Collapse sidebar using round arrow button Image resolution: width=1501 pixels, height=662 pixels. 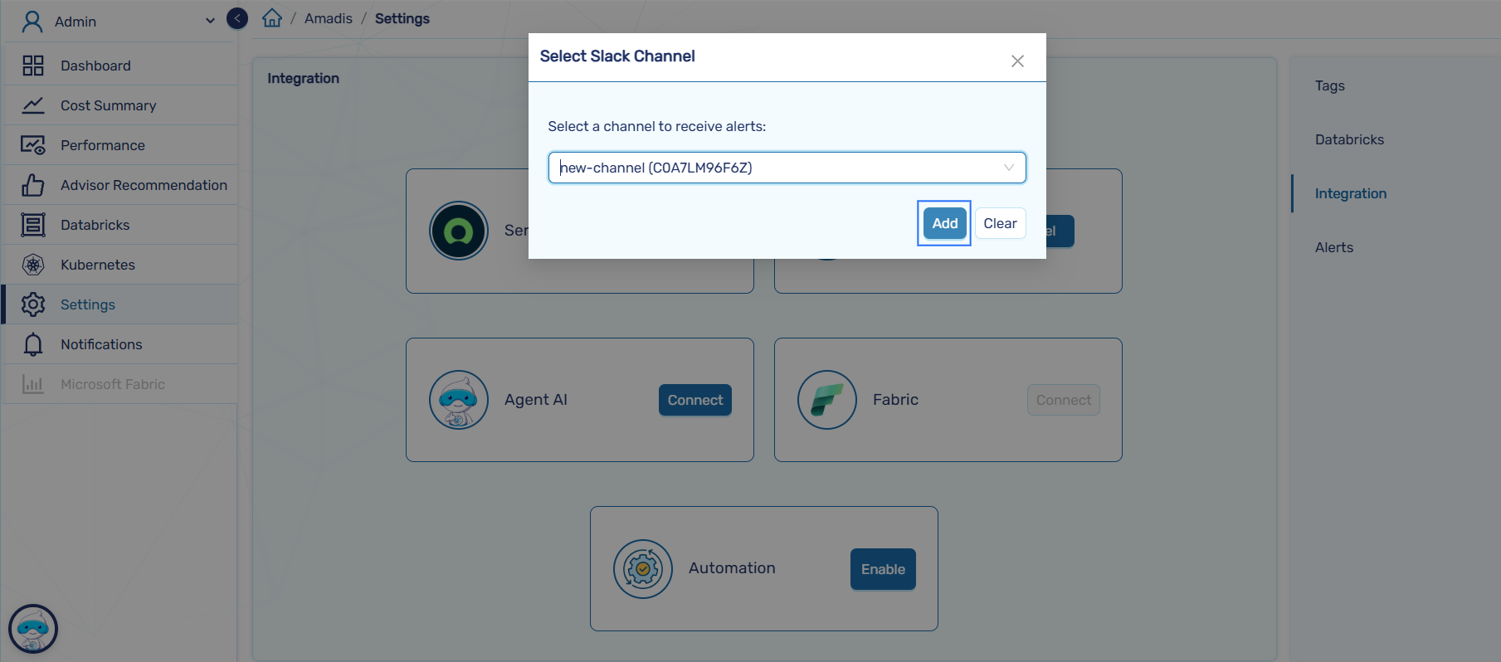(237, 18)
